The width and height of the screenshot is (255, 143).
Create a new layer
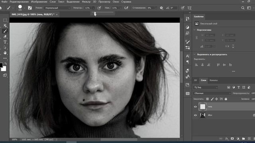click(249, 139)
